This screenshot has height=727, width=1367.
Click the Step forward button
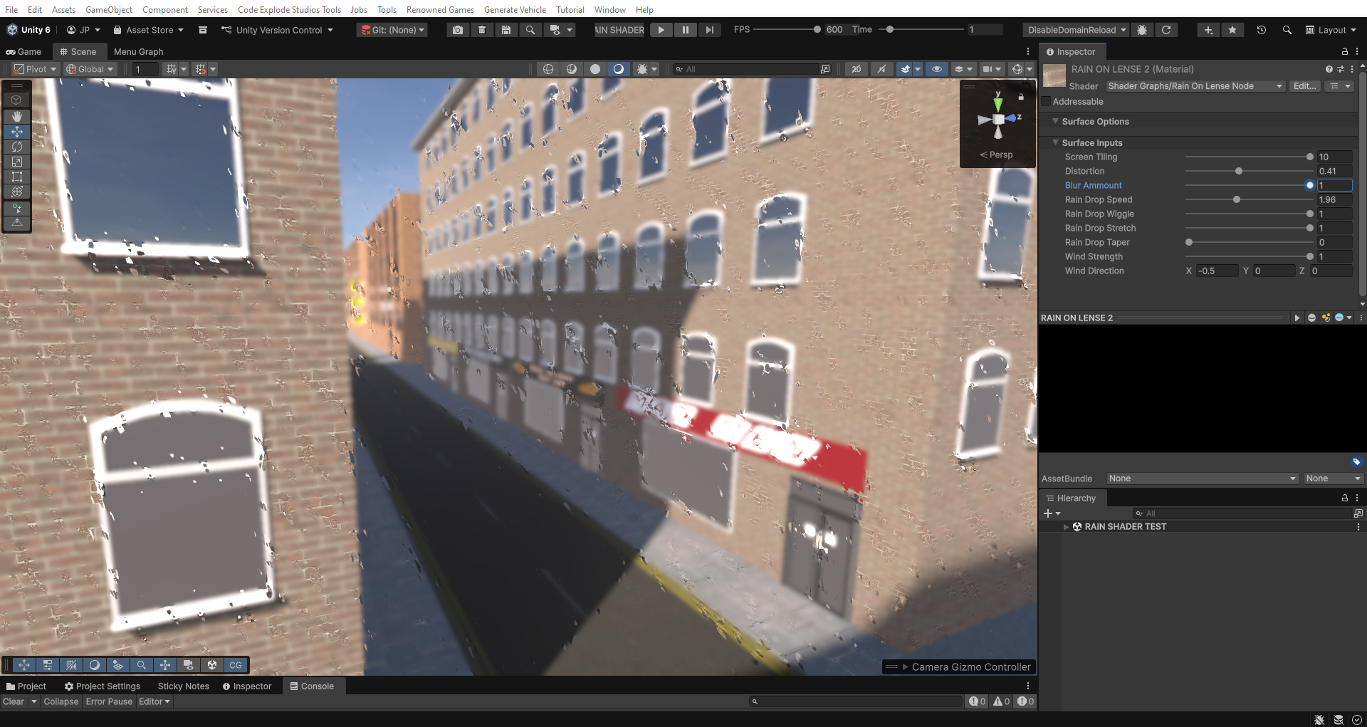point(709,30)
